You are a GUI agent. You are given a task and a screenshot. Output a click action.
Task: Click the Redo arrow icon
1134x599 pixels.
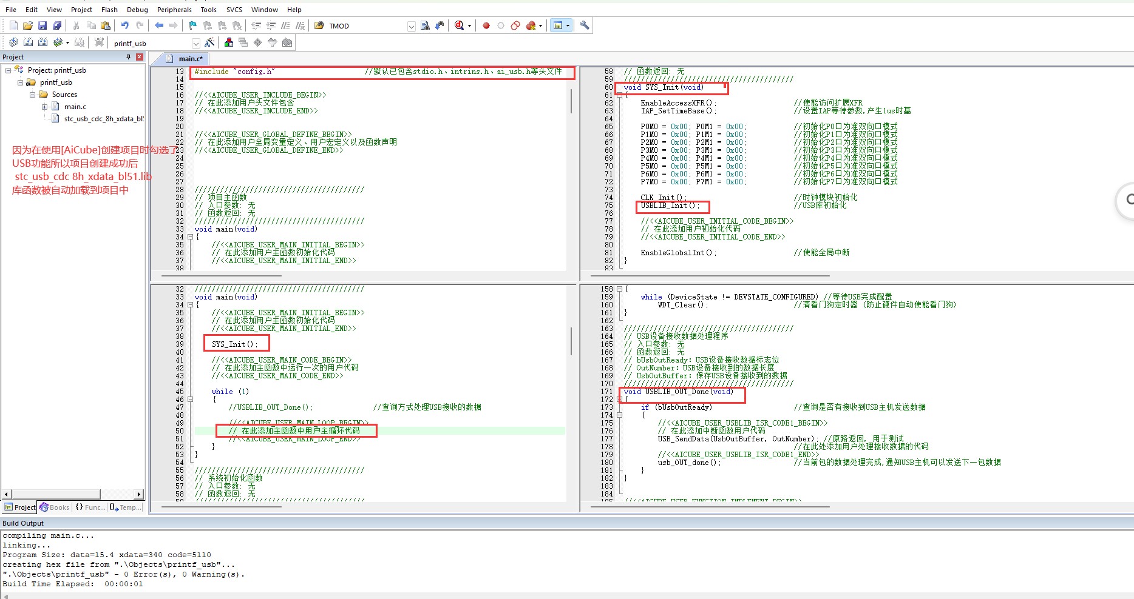(140, 25)
